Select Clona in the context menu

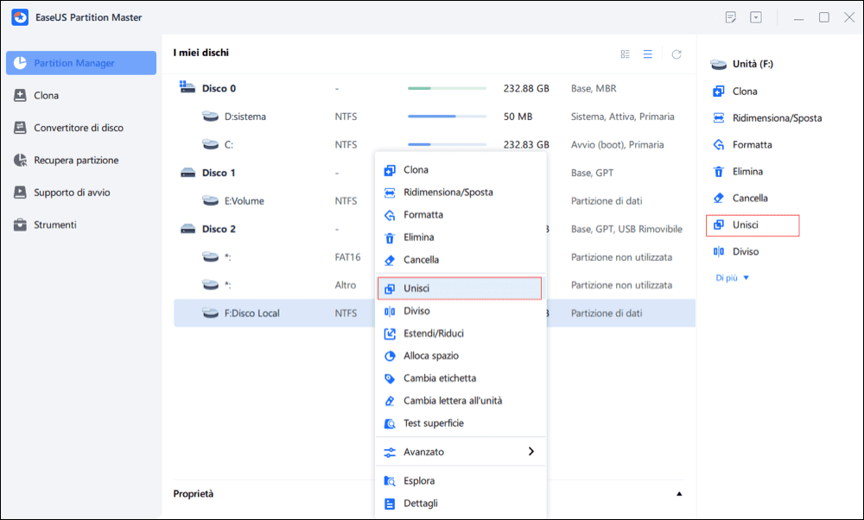click(461, 170)
